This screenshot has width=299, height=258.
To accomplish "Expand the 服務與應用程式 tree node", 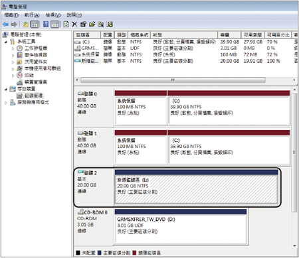I will 6,103.
